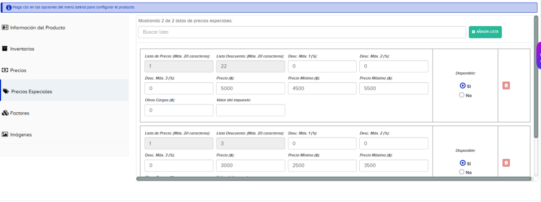Click the Buscar lista search field
This screenshot has height=202, width=541.
[302, 32]
